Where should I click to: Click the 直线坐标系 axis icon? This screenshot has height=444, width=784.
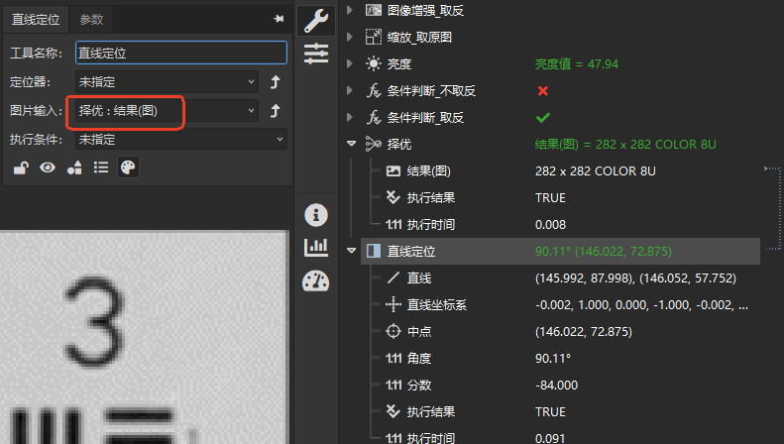point(393,304)
